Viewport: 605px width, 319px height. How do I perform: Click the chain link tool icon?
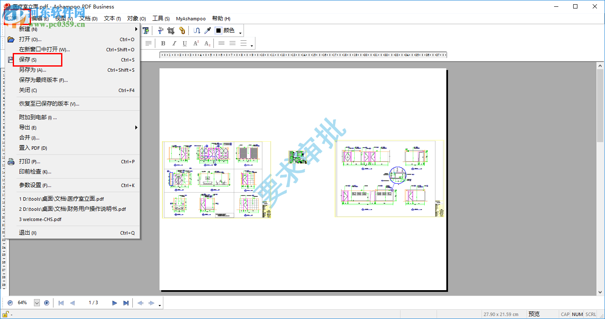pyautogui.click(x=182, y=31)
